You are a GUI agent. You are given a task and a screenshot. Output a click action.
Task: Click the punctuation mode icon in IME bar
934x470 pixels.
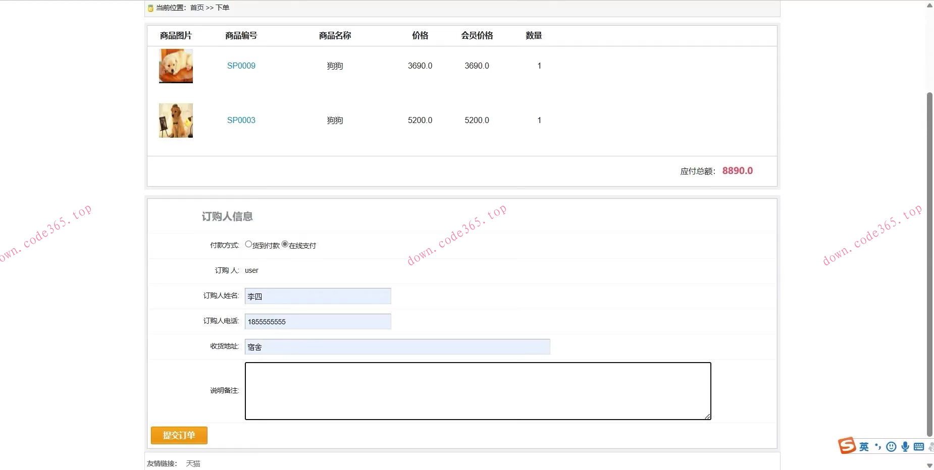[x=878, y=447]
